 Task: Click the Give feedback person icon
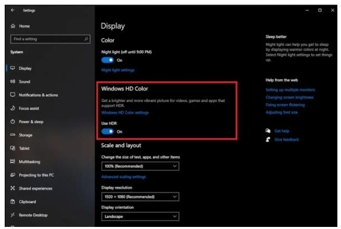coord(268,139)
